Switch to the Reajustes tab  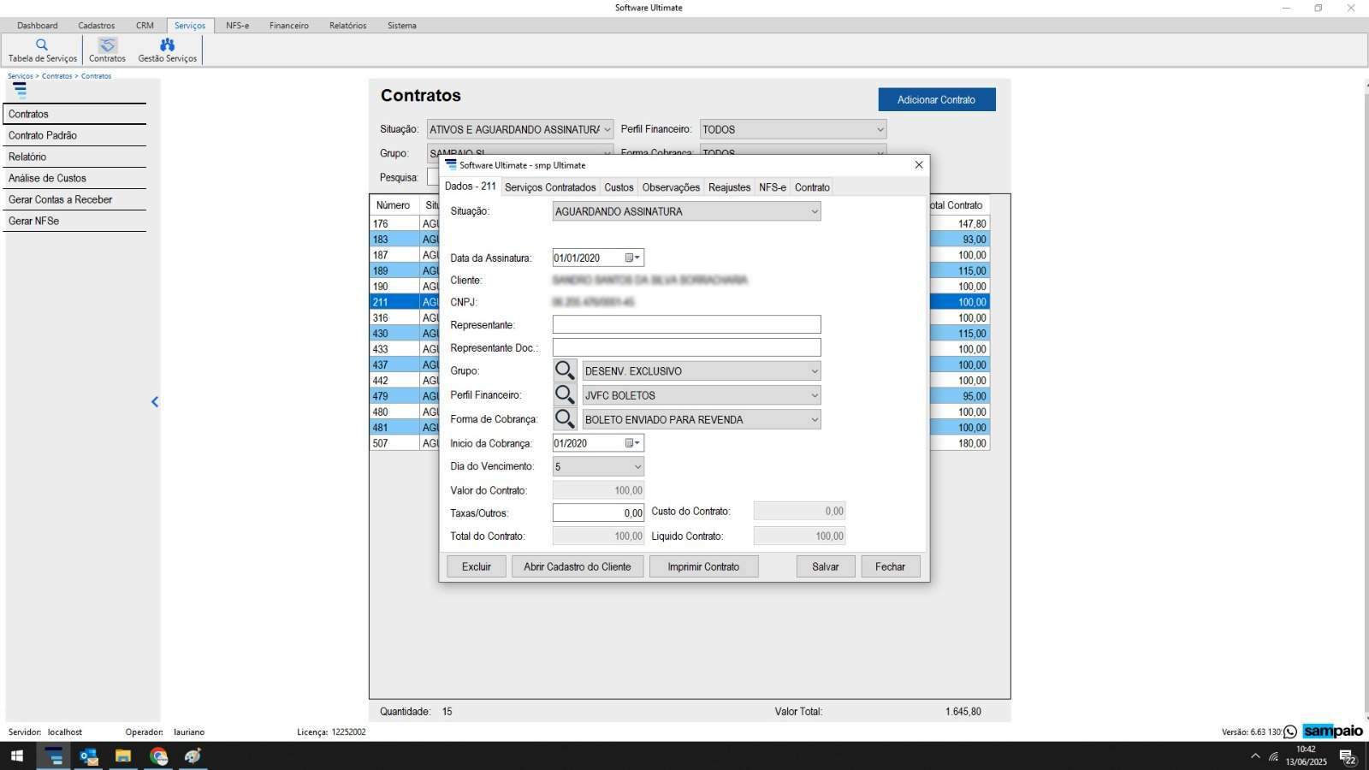tap(729, 187)
